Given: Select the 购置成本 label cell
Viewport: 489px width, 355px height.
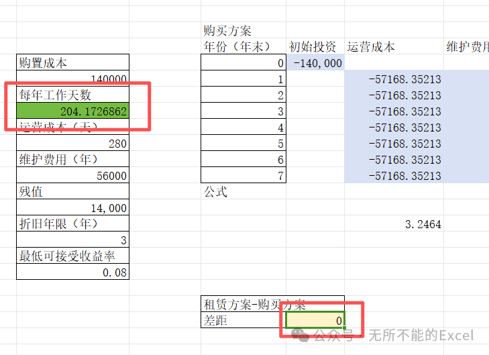Looking at the screenshot, I should tap(72, 62).
